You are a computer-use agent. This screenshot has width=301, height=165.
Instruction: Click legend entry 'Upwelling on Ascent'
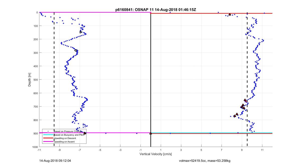tap(64, 142)
